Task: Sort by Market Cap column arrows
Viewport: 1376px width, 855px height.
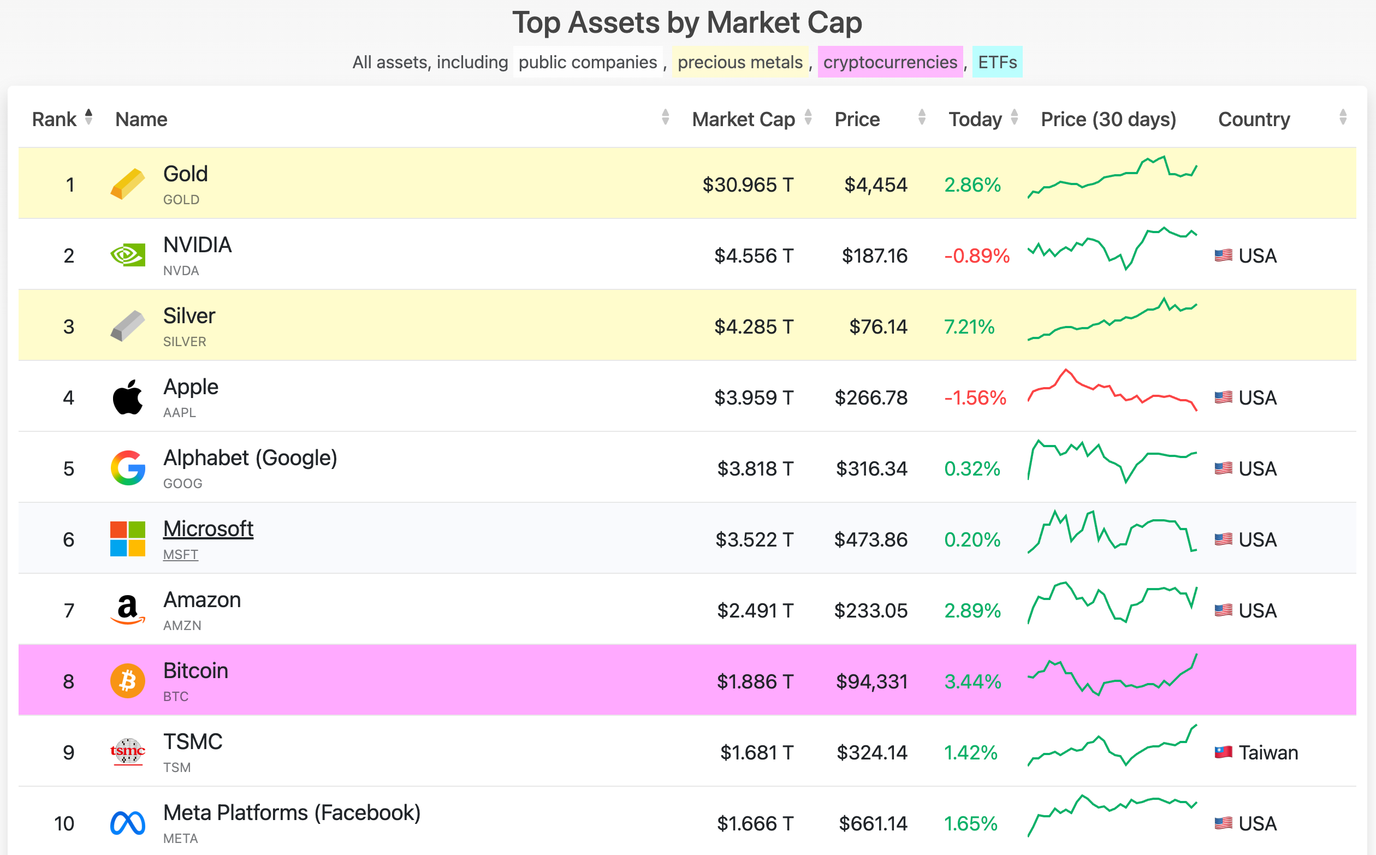Action: click(x=808, y=117)
